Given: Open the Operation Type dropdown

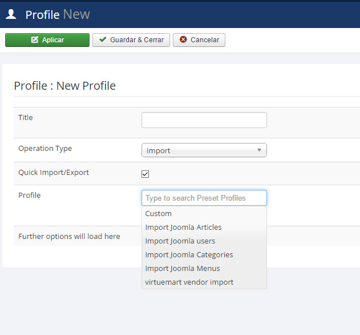Looking at the screenshot, I should (204, 150).
